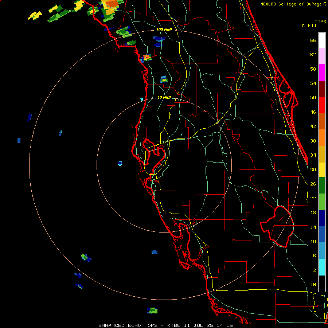
Task: Click the legend value '34'
Action: [313, 155]
